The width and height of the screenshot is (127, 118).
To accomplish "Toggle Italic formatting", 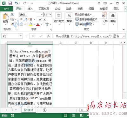I will coord(26,19).
